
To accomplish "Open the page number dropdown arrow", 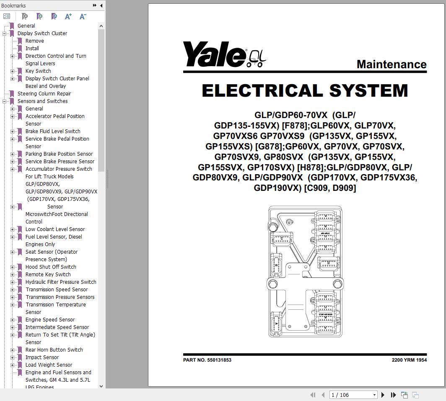I will click(375, 395).
